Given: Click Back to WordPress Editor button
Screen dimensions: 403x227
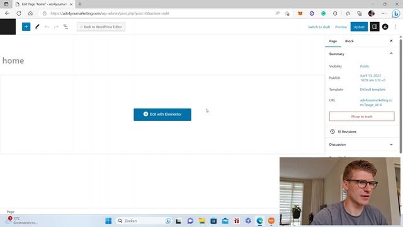Looking at the screenshot, I should click(x=101, y=26).
